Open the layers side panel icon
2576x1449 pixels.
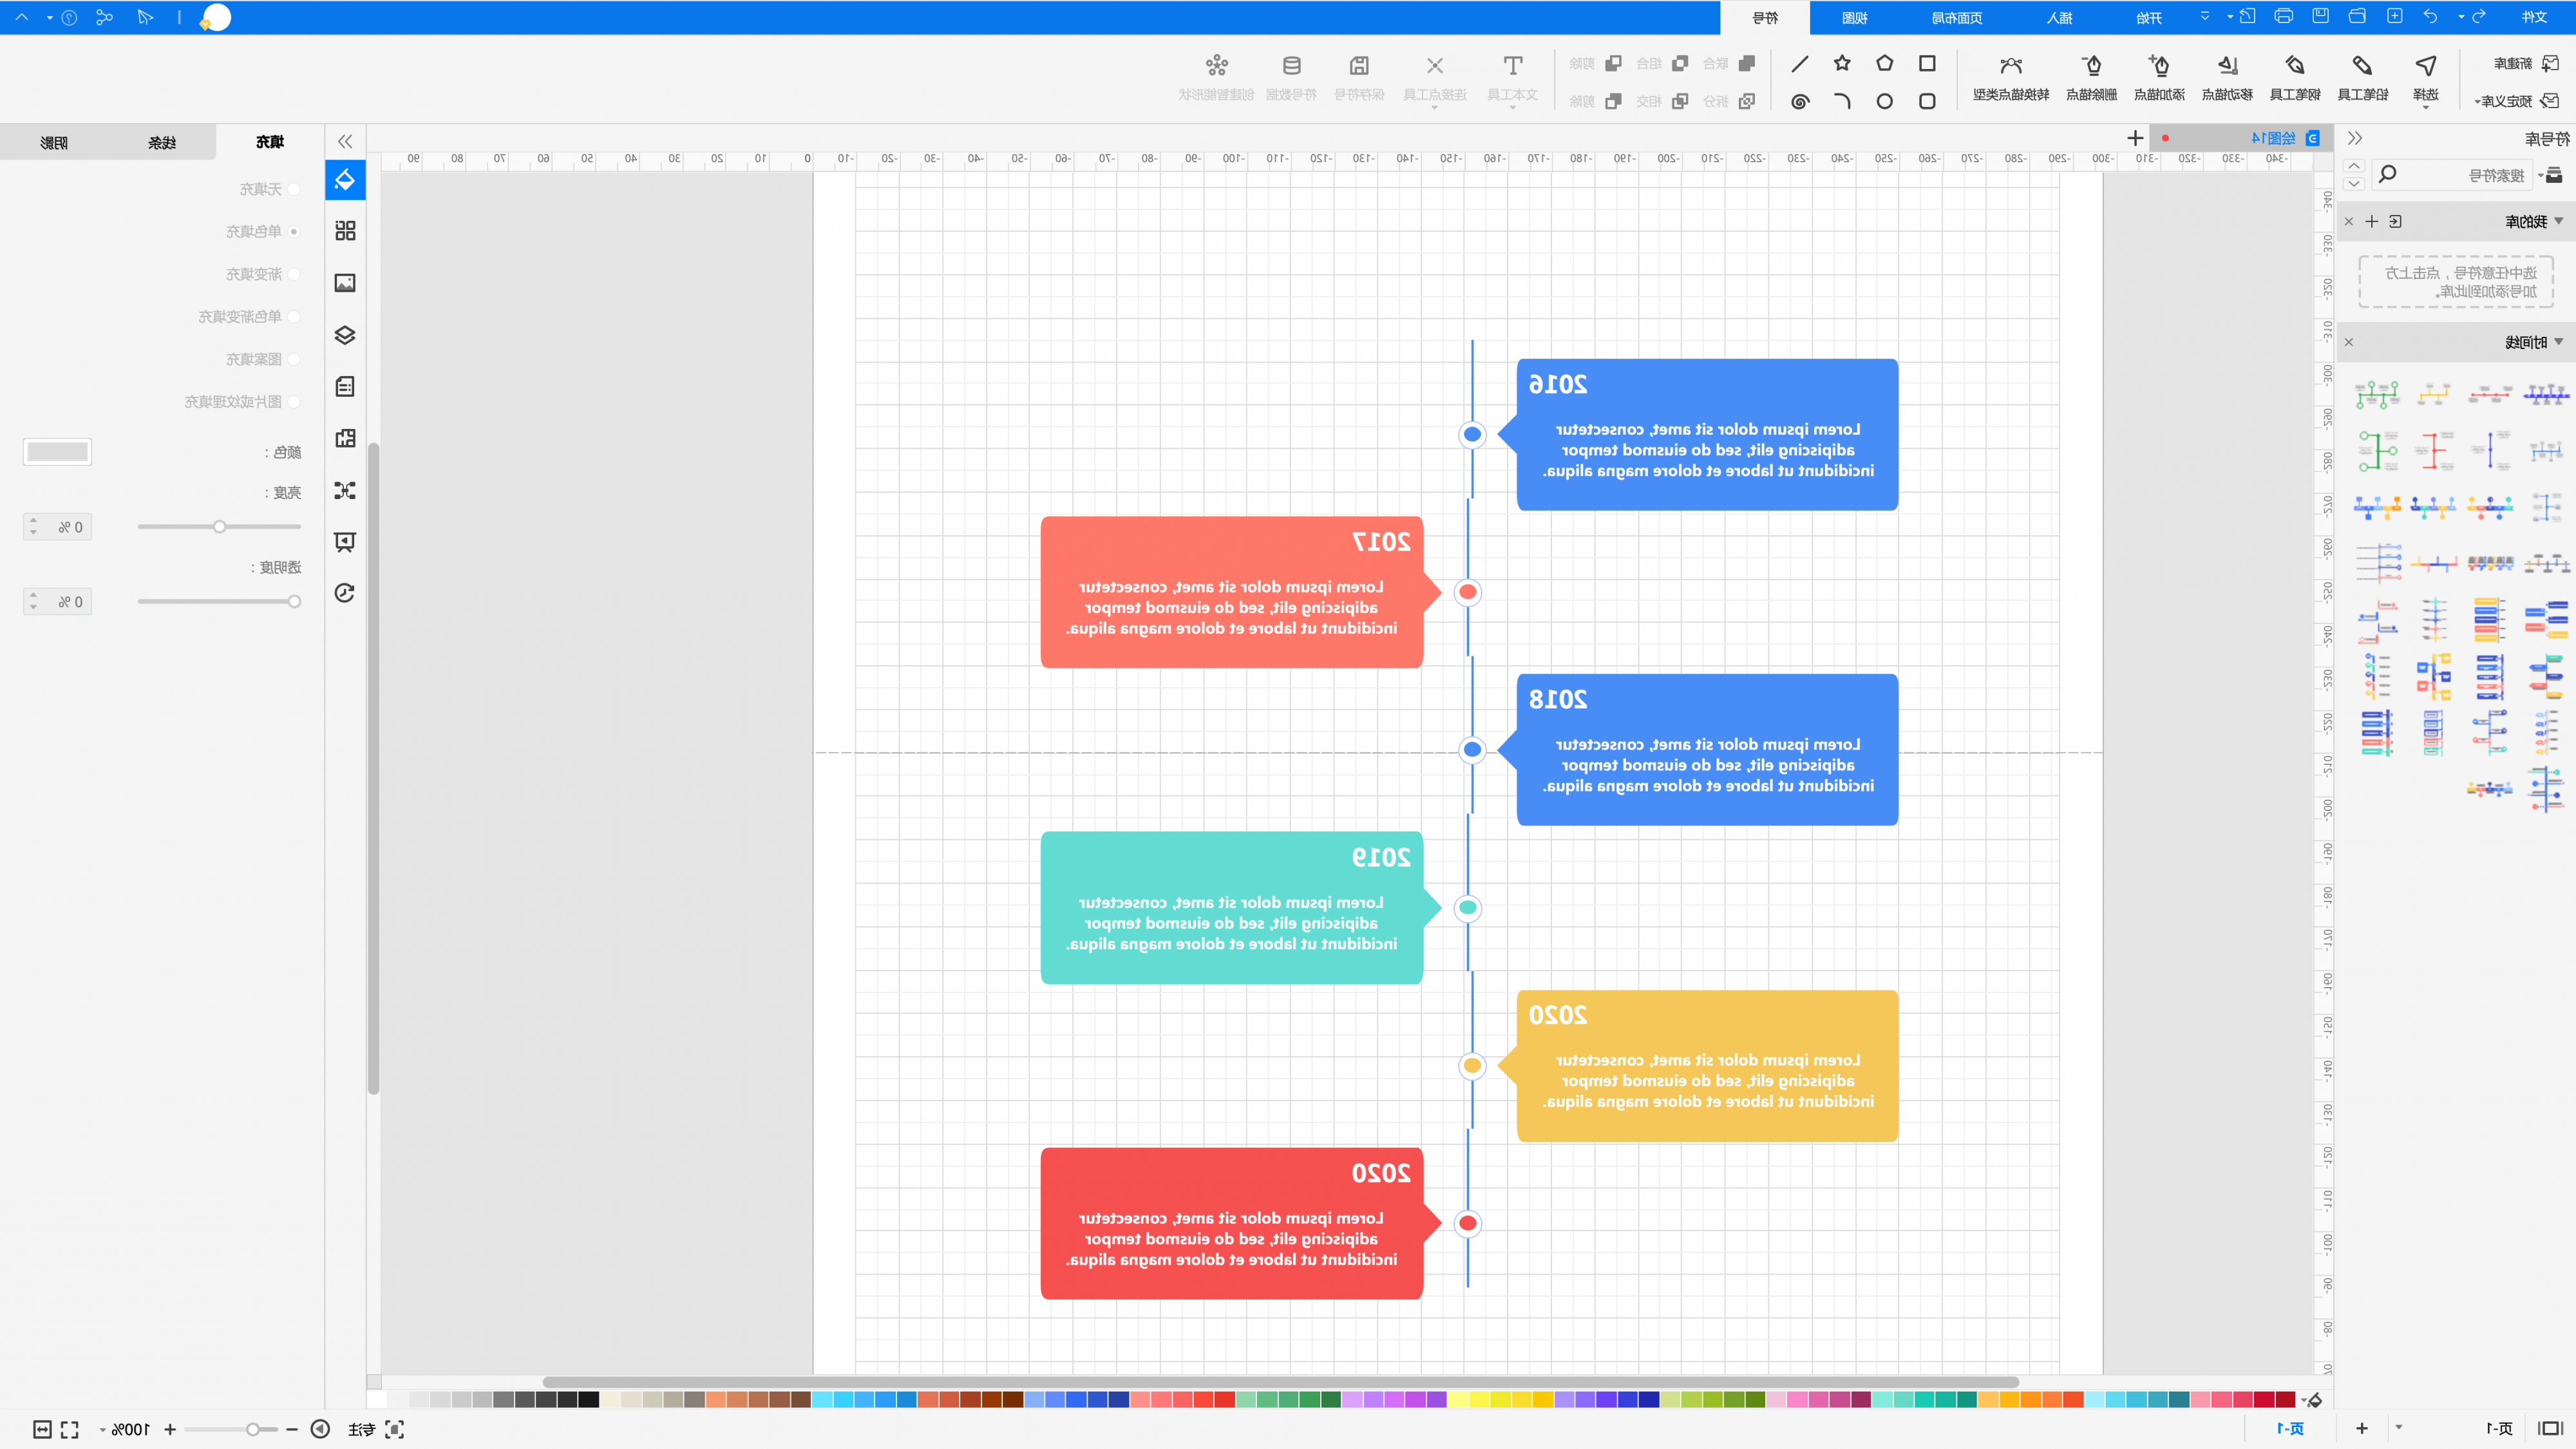point(345,335)
